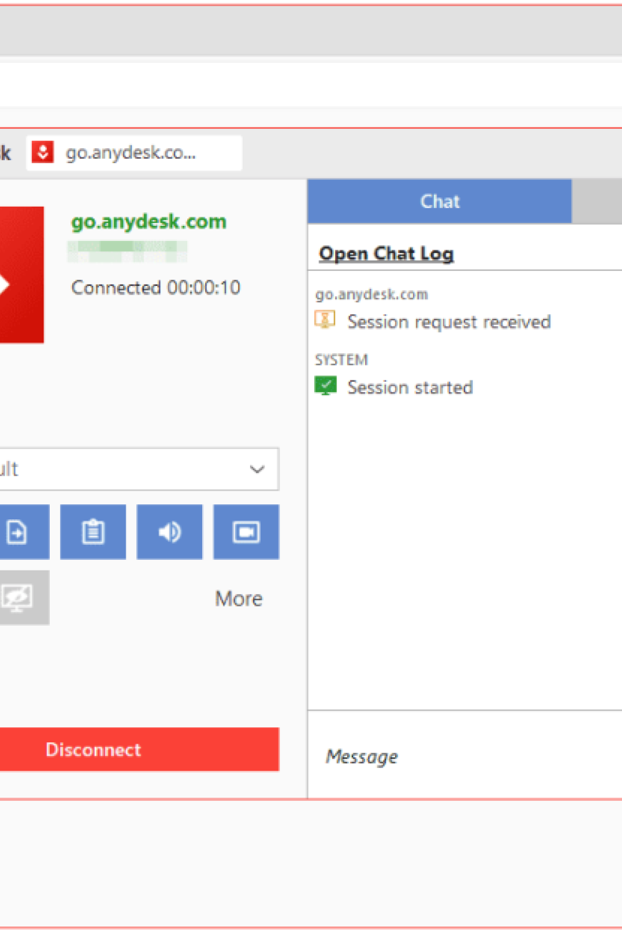
Task: Select the Chat tab
Action: click(x=440, y=201)
